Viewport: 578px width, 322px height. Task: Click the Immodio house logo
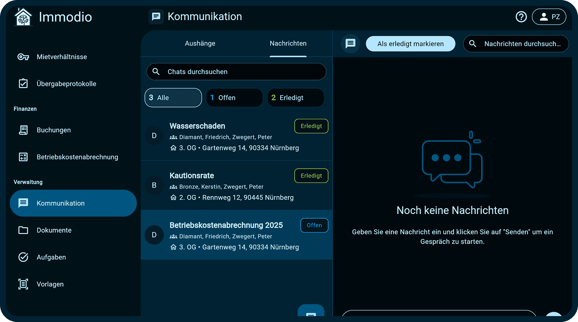23,17
